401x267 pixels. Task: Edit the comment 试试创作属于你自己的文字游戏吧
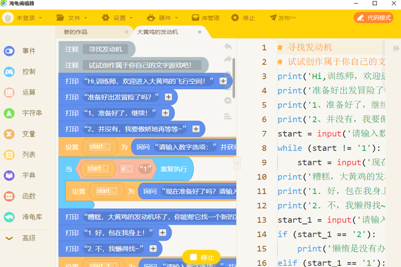[142, 66]
